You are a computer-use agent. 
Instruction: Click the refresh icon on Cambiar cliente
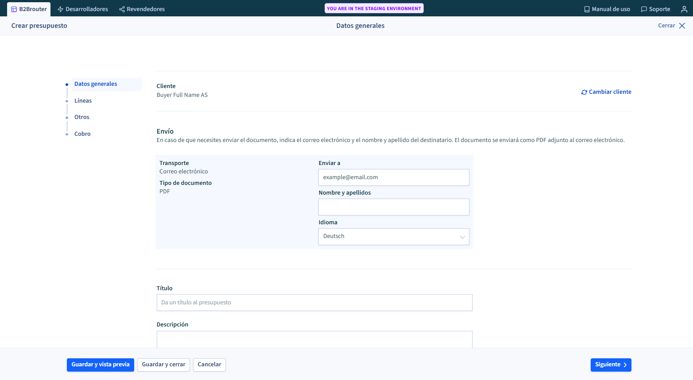[584, 92]
